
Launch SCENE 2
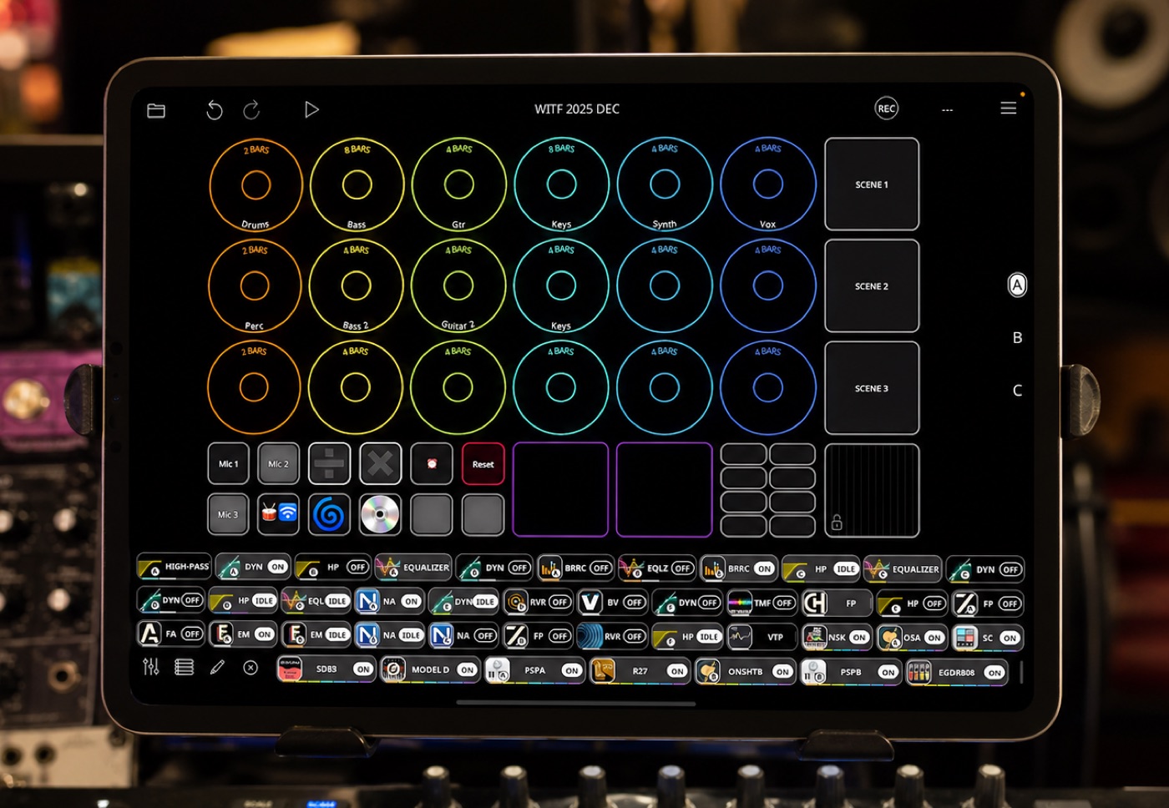tap(872, 286)
